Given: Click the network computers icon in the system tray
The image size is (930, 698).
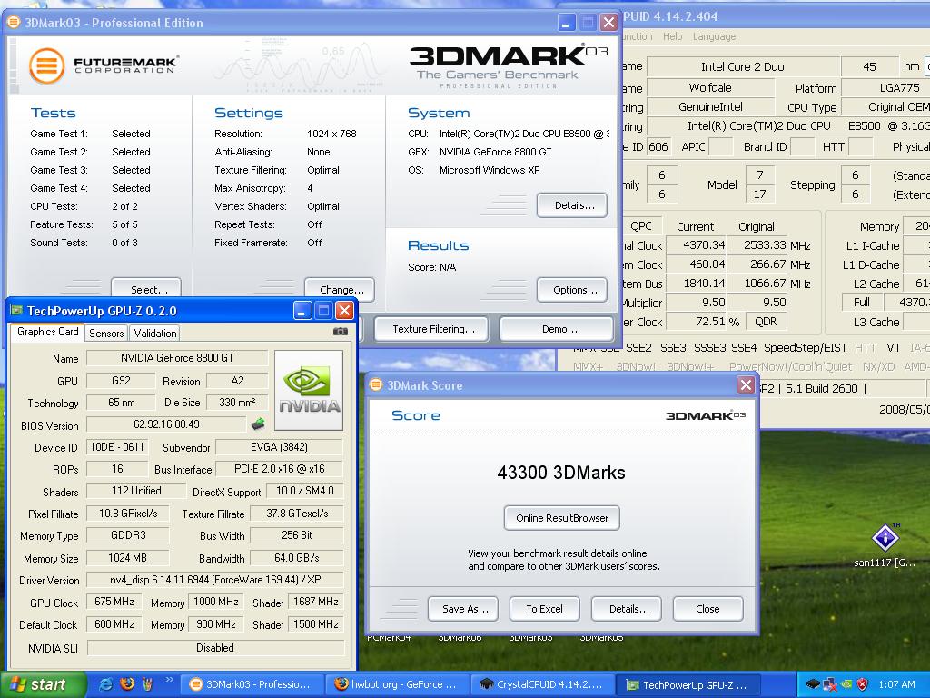Looking at the screenshot, I should click(829, 684).
